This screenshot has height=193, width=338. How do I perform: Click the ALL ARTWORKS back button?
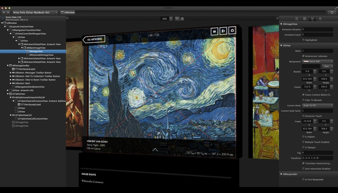point(94,39)
